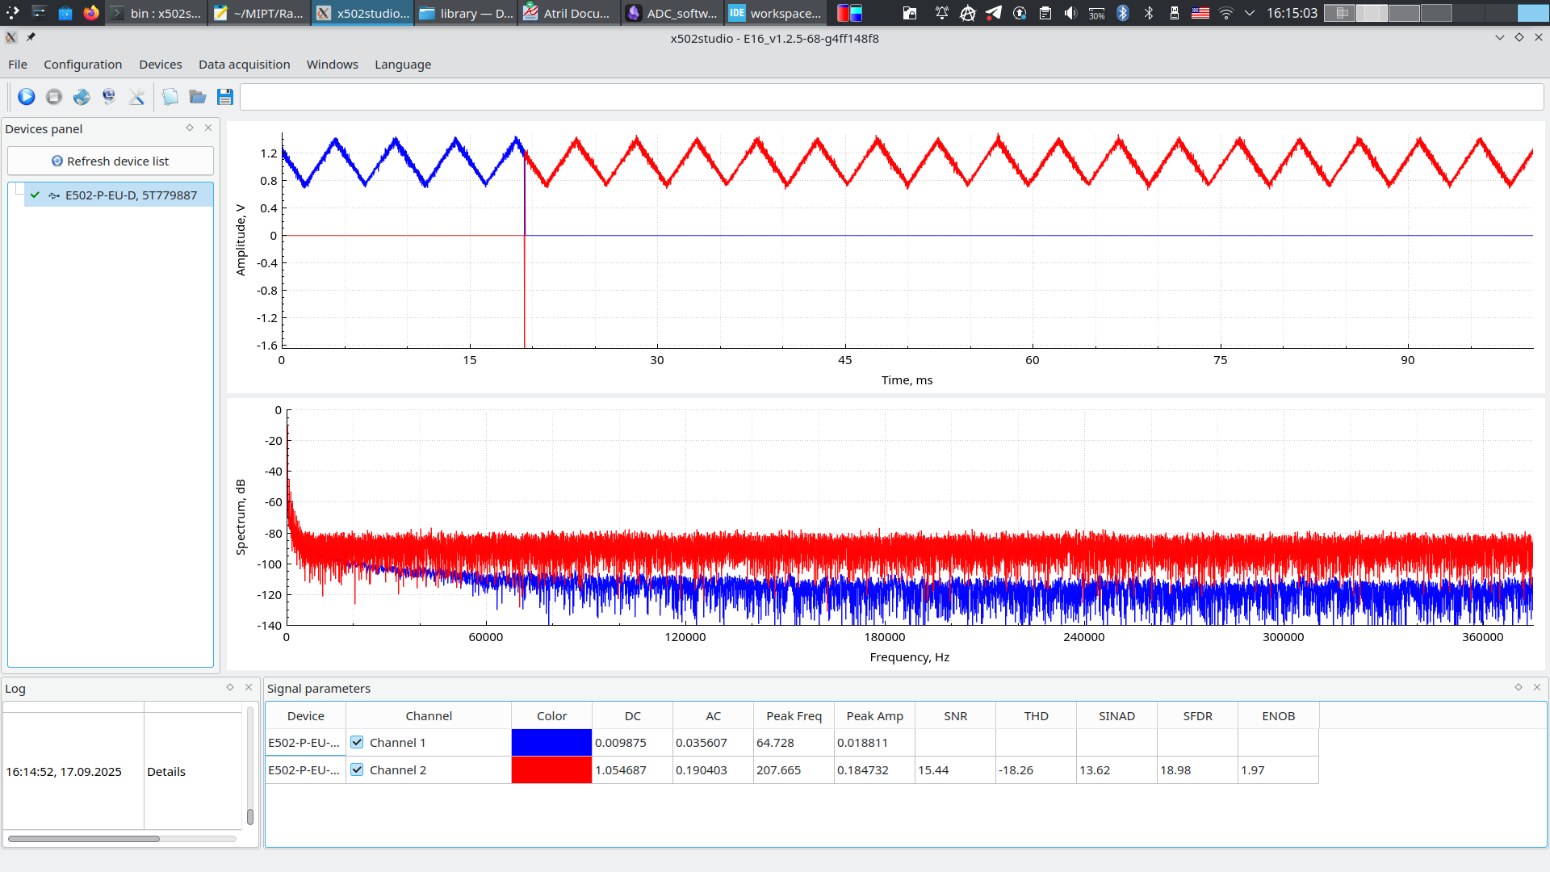Open configuration with folder icon

point(198,97)
